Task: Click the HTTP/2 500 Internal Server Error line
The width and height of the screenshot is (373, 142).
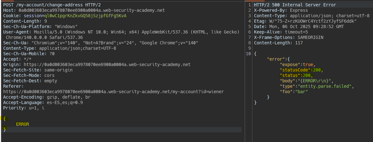Action: pyautogui.click(x=295, y=5)
